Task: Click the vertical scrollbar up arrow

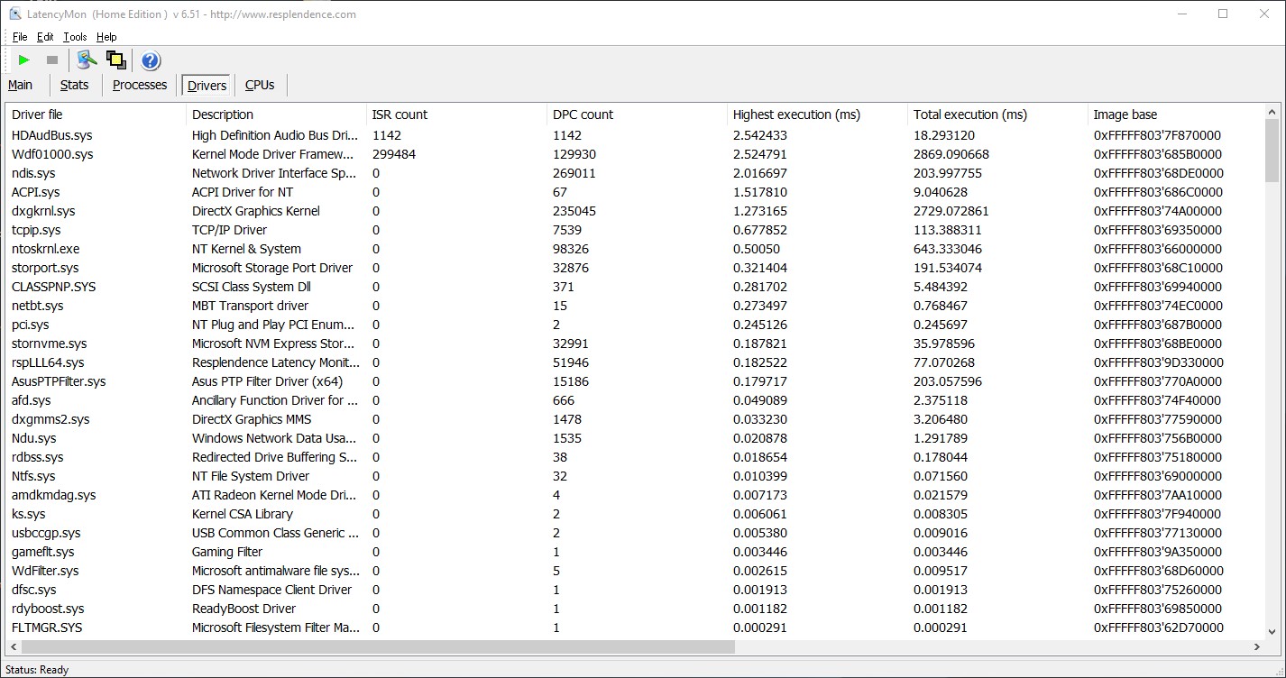Action: point(1272,112)
